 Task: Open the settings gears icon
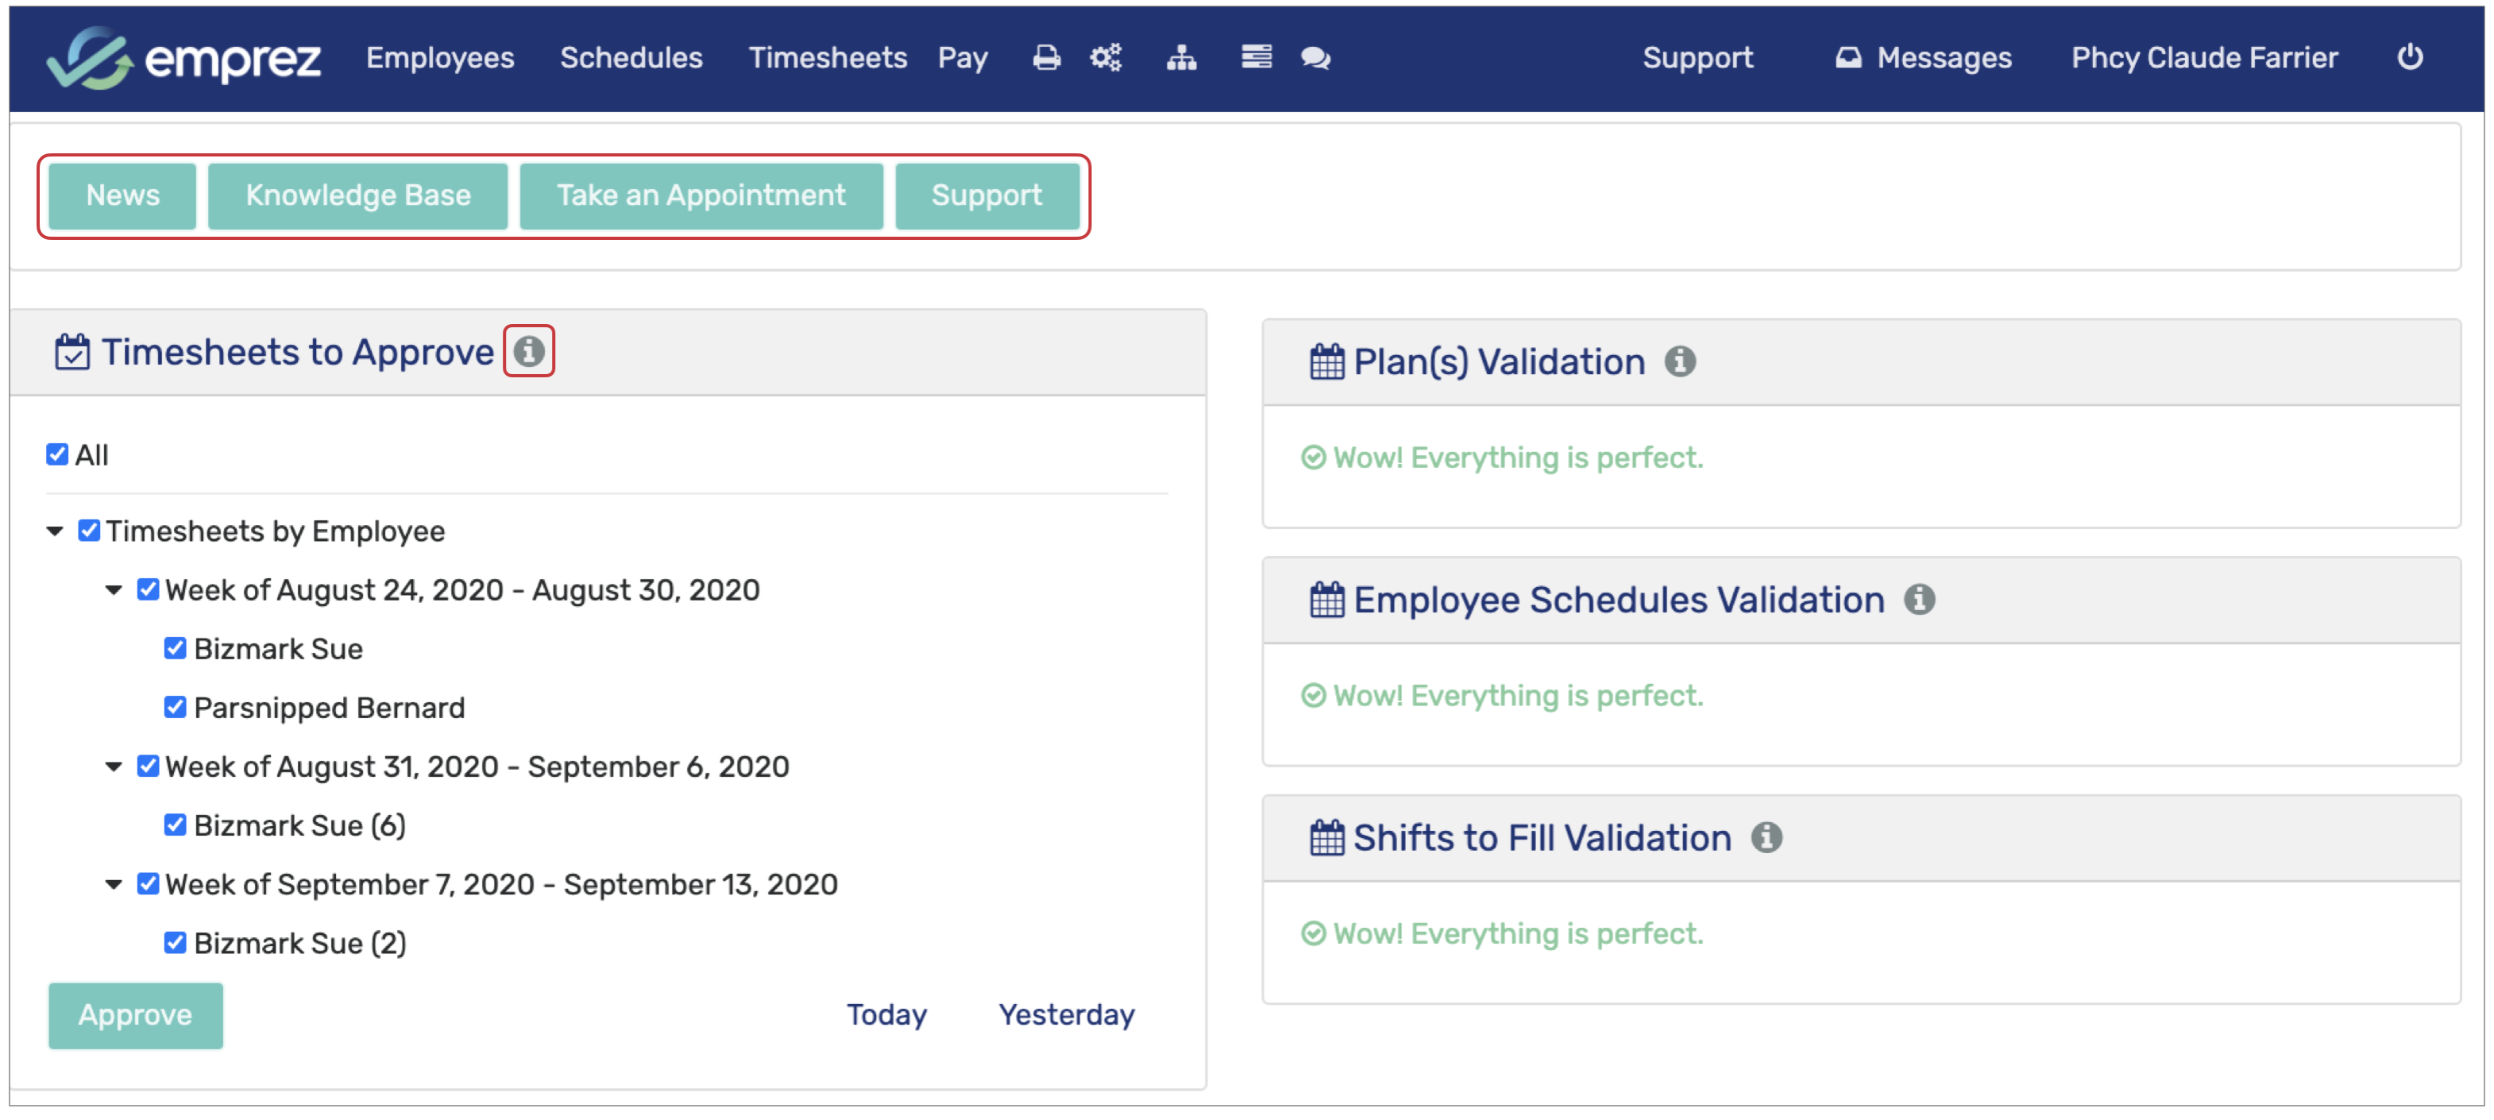(1106, 58)
